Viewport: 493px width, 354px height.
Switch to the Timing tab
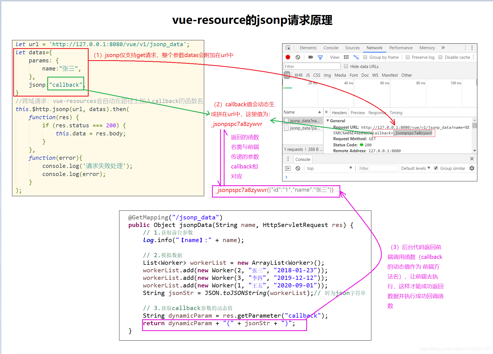[x=396, y=112]
